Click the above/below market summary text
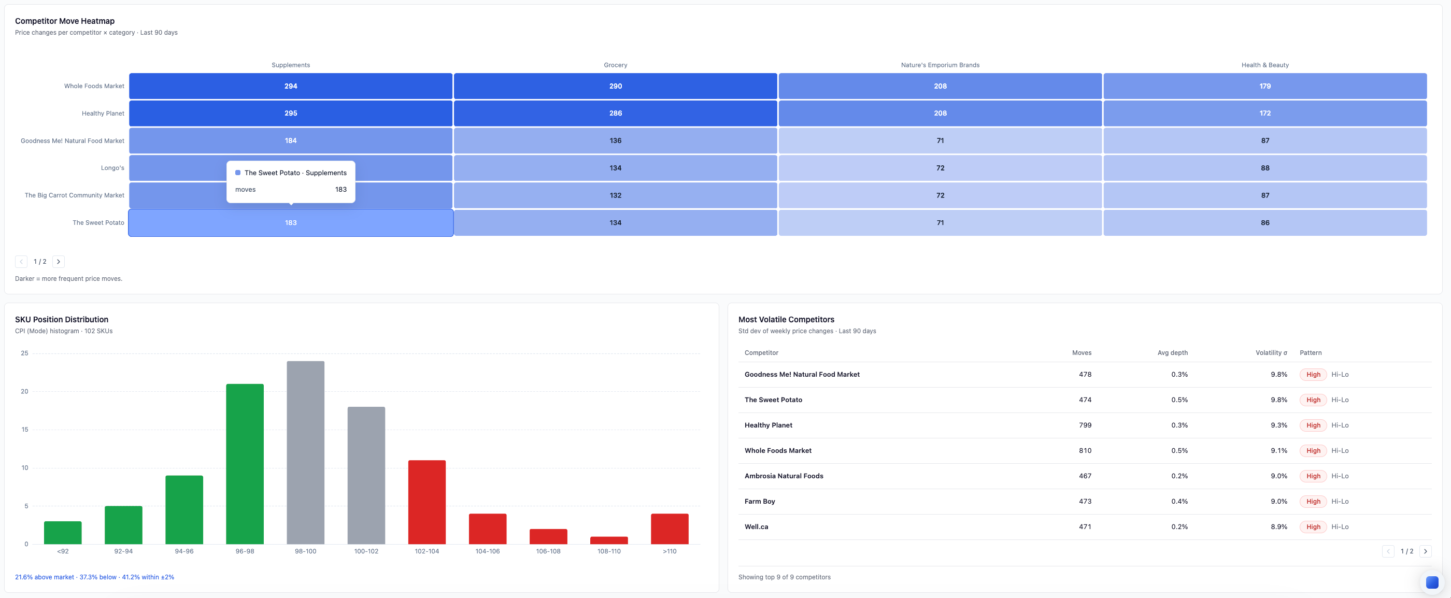This screenshot has width=1451, height=598. (95, 577)
